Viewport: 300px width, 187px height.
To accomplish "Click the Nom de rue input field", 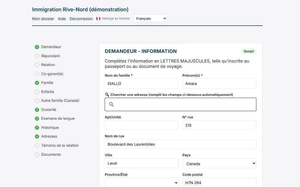I will click(181, 144).
